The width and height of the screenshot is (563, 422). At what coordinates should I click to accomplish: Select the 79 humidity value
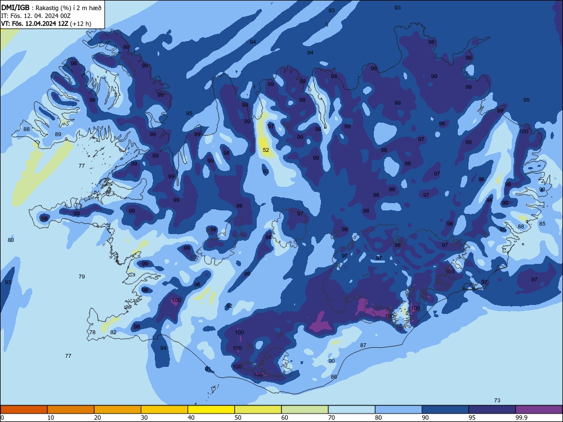[x=82, y=276]
